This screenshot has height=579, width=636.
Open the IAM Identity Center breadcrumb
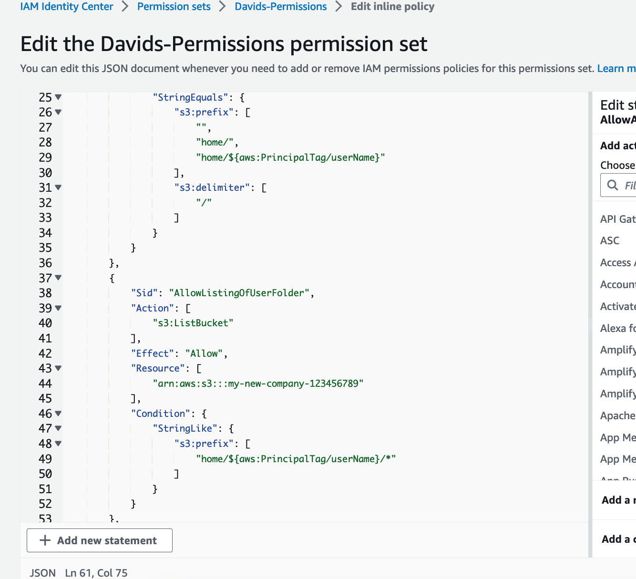[67, 6]
